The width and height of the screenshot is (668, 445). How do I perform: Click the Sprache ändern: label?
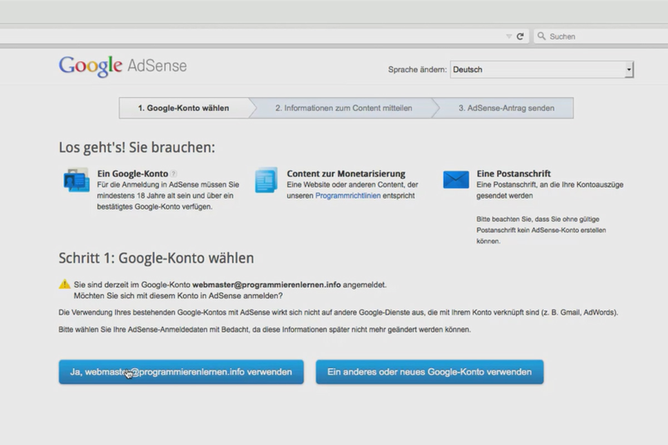point(417,70)
